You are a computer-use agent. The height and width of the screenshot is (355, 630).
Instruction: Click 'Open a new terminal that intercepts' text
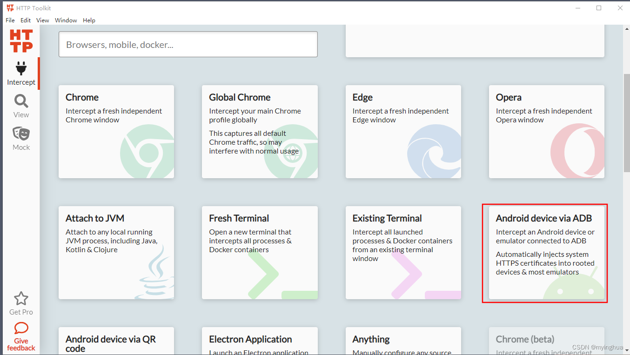(x=250, y=241)
